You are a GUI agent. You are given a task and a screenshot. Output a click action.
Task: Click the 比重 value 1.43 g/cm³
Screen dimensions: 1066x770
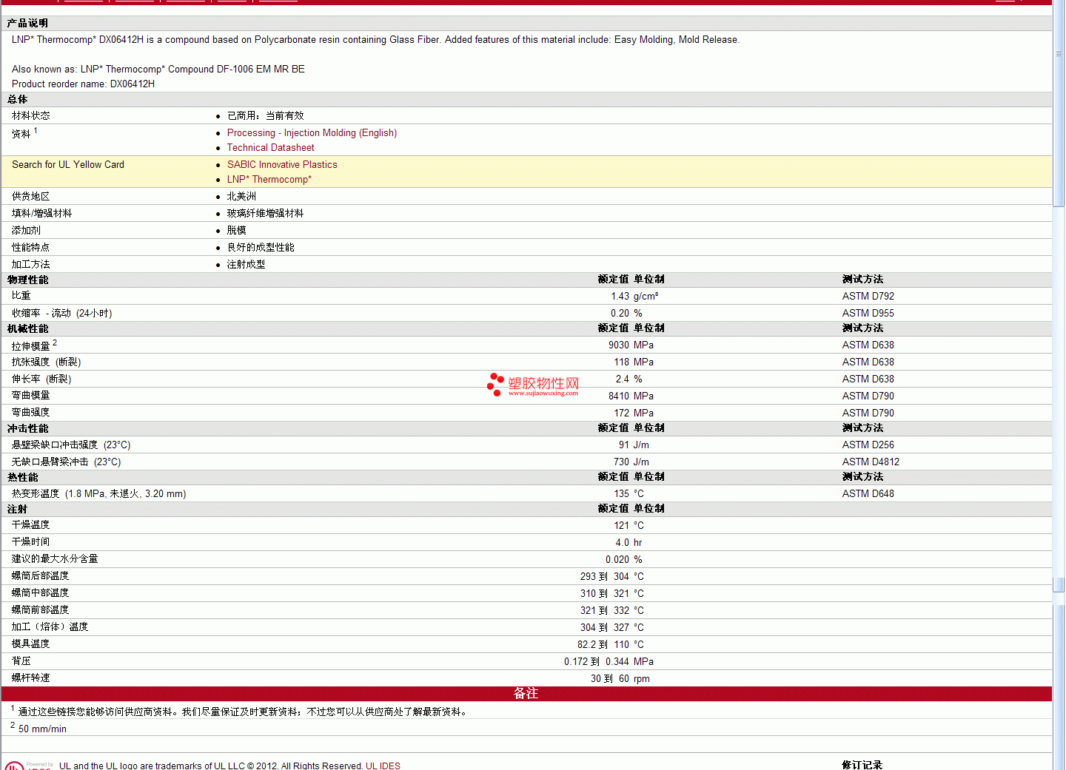pyautogui.click(x=634, y=297)
